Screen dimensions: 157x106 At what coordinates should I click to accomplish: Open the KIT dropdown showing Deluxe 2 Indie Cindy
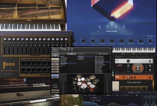coord(105,54)
